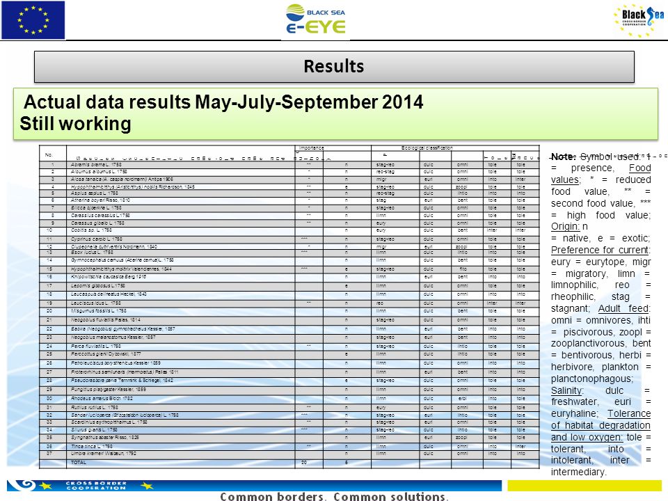The image size is (668, 501).
Task: Click the underlined 'Preference for current' legend term
Action: (601, 250)
